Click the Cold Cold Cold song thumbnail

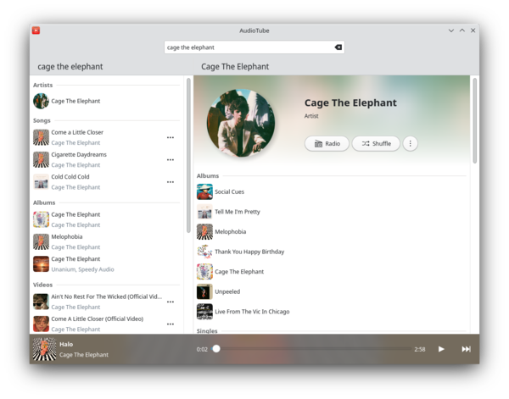[42, 182]
